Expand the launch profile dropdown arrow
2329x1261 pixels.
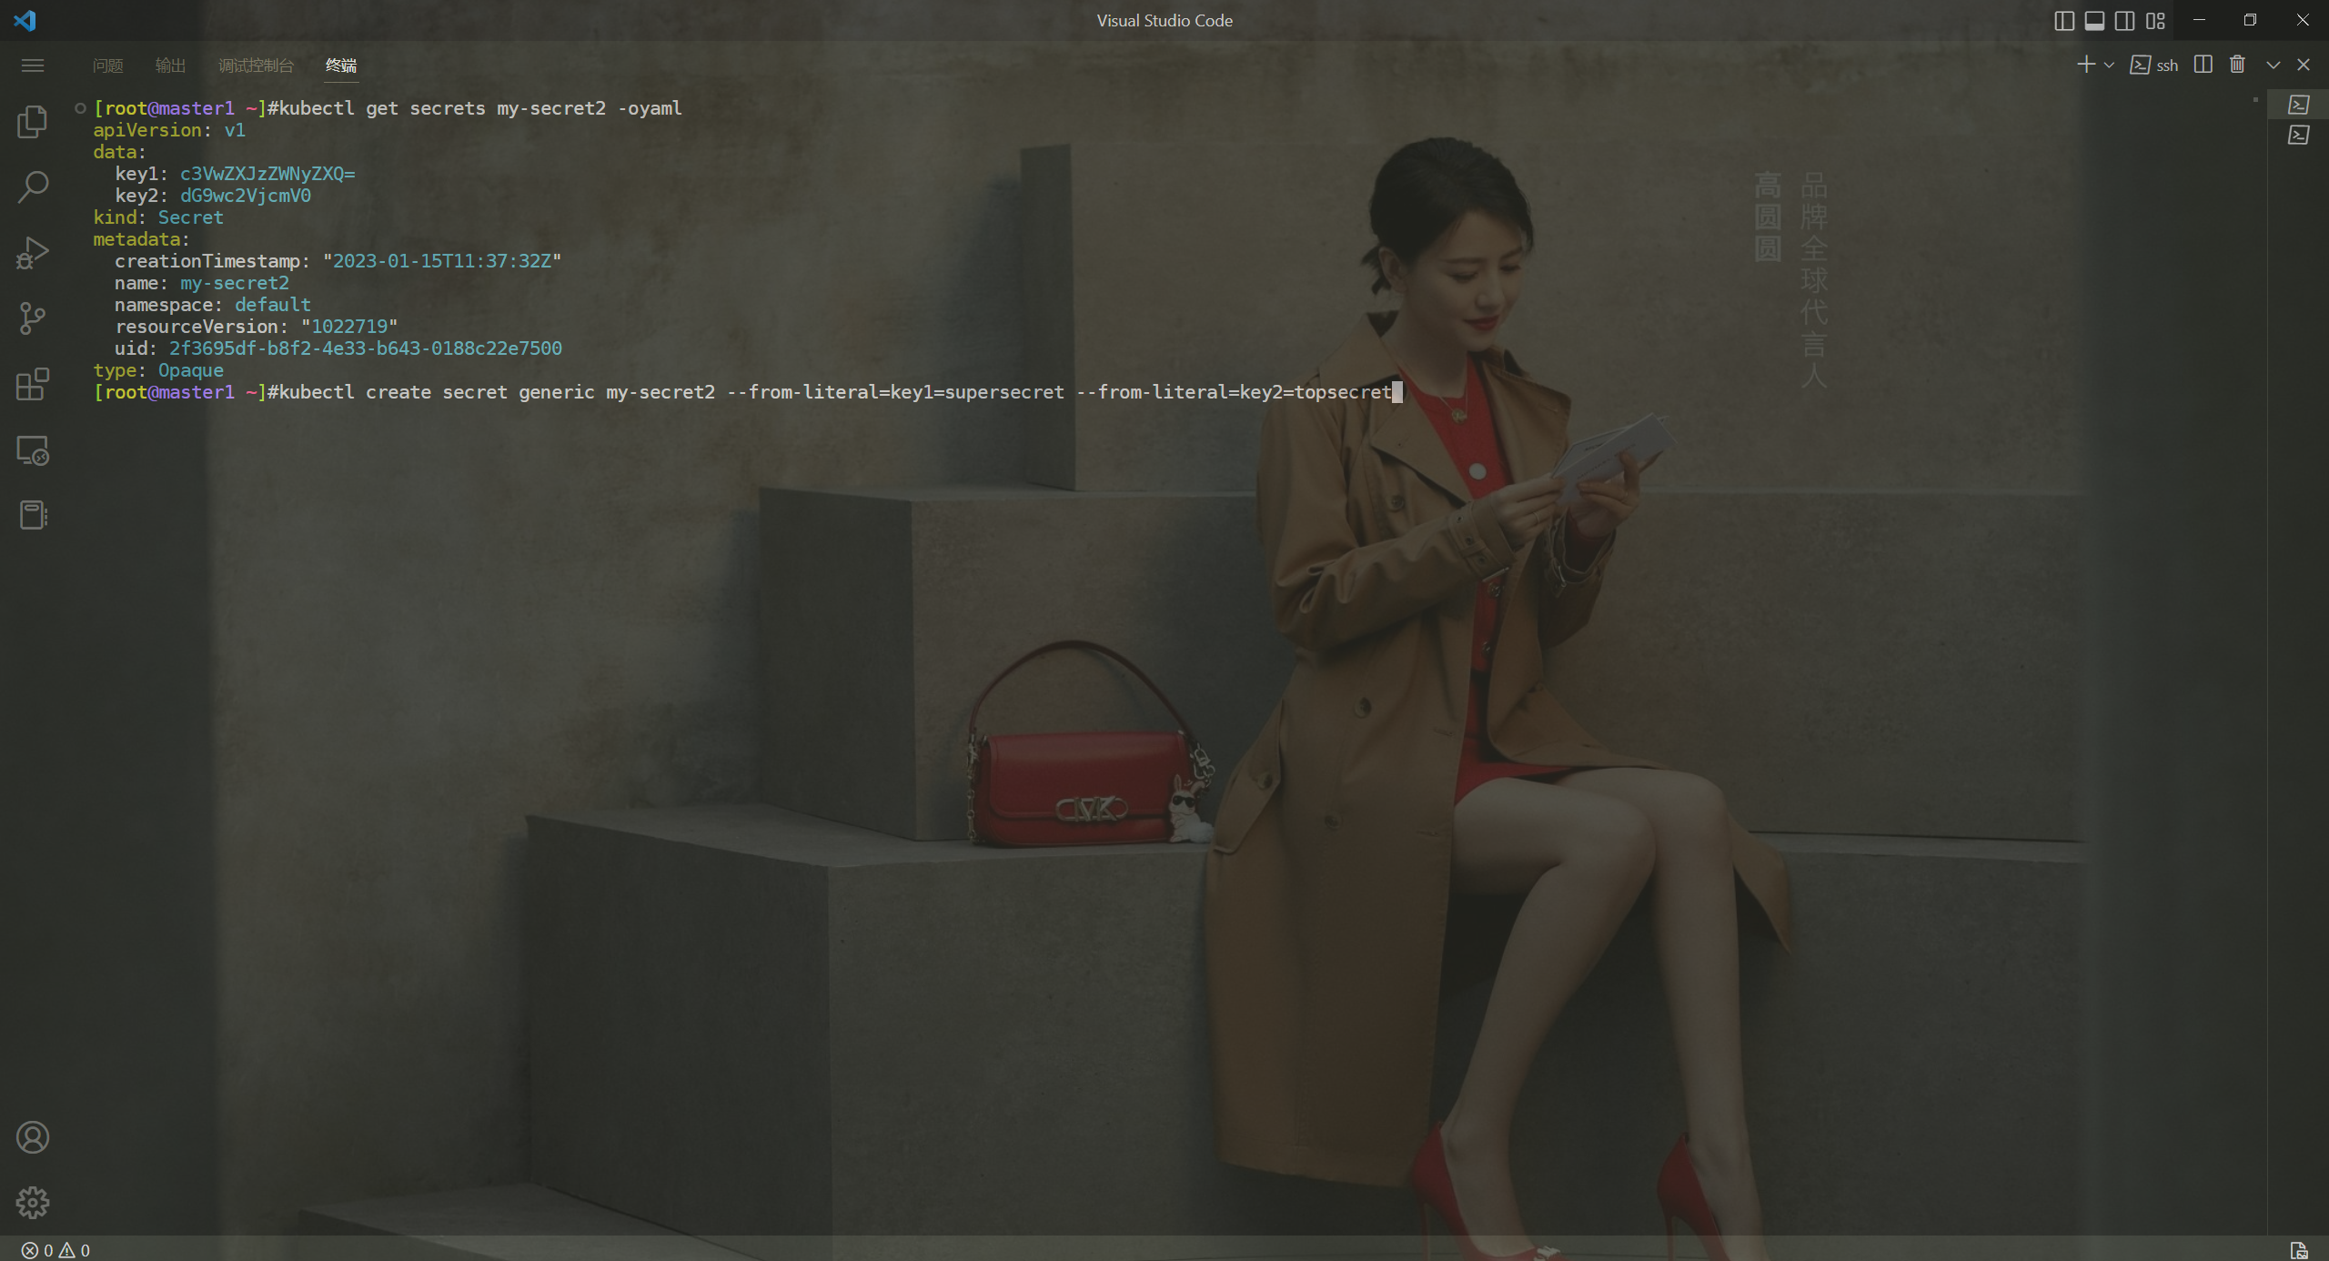click(2109, 66)
